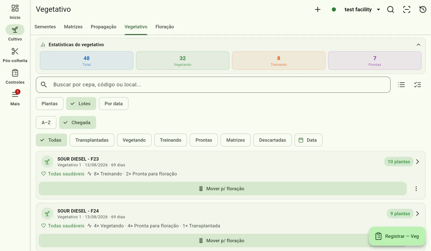Switch to the Sementes tab
Image resolution: width=431 pixels, height=251 pixels.
45,27
